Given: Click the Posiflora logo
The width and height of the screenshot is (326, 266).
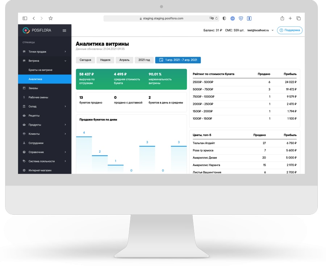Looking at the screenshot, I should pyautogui.click(x=37, y=30).
